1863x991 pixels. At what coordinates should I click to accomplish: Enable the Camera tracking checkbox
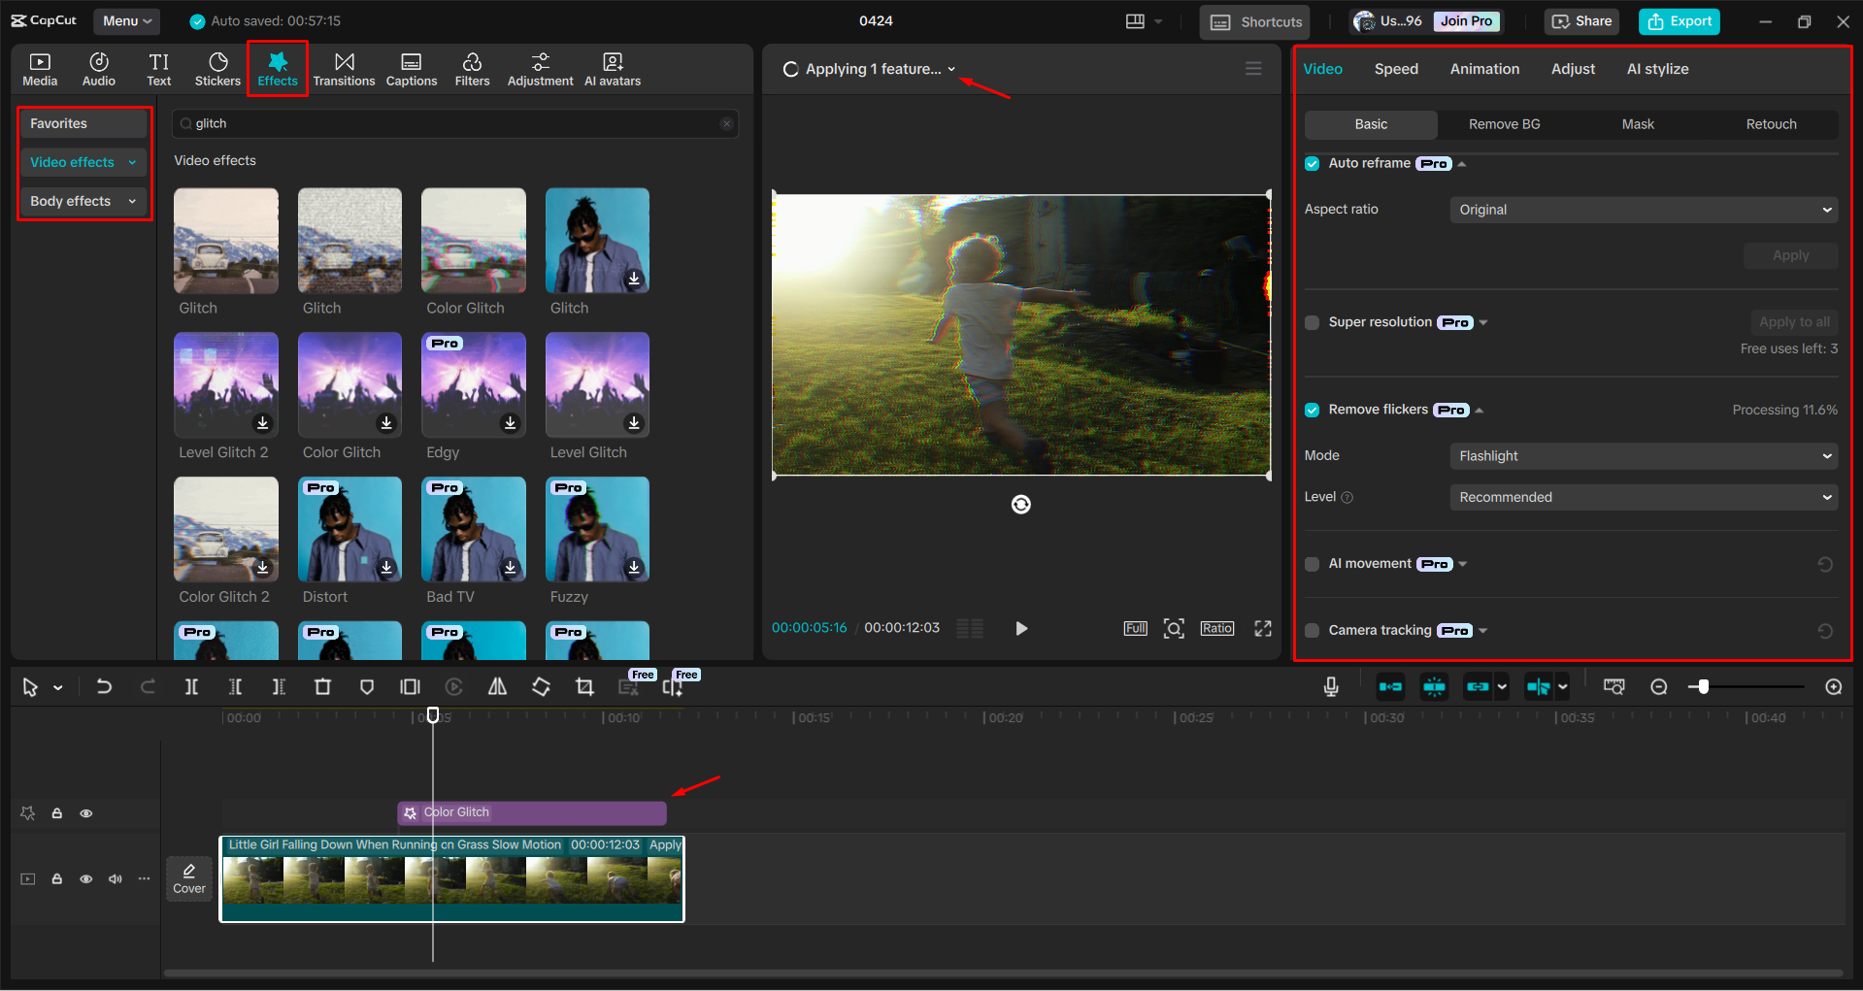(1313, 631)
